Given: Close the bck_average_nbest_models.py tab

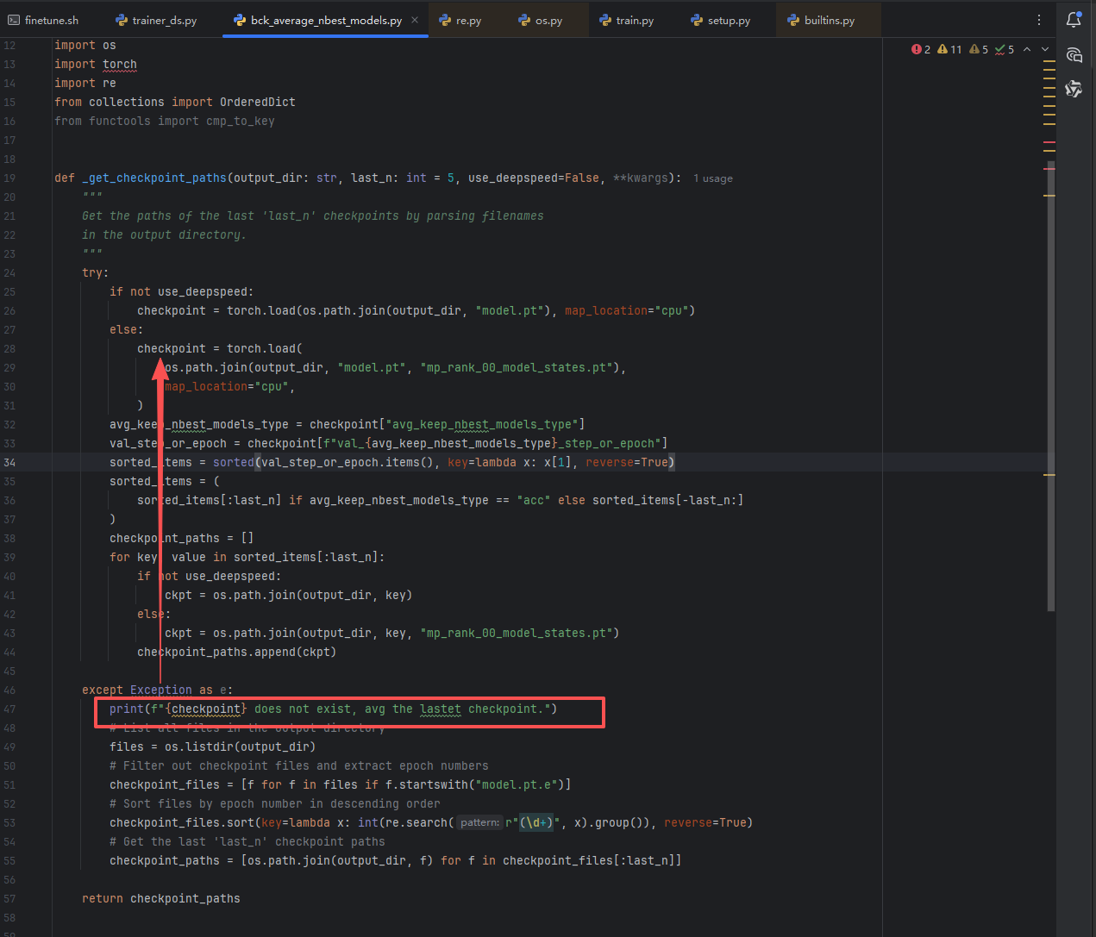Looking at the screenshot, I should [415, 20].
